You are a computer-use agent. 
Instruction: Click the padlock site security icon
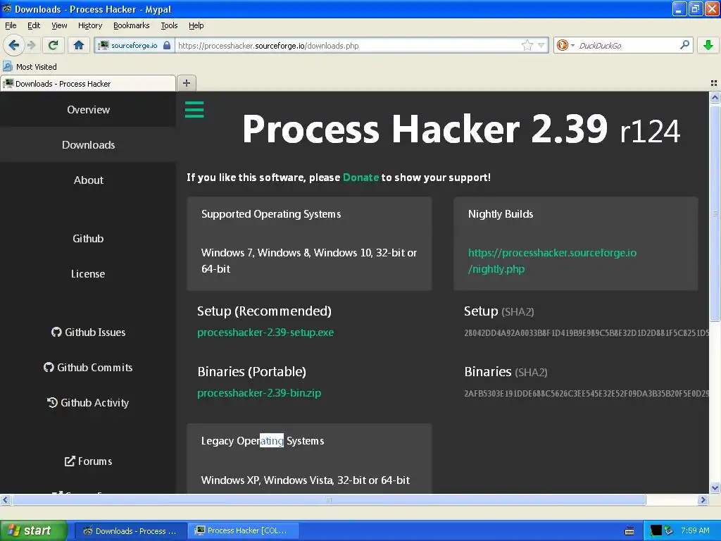point(167,45)
